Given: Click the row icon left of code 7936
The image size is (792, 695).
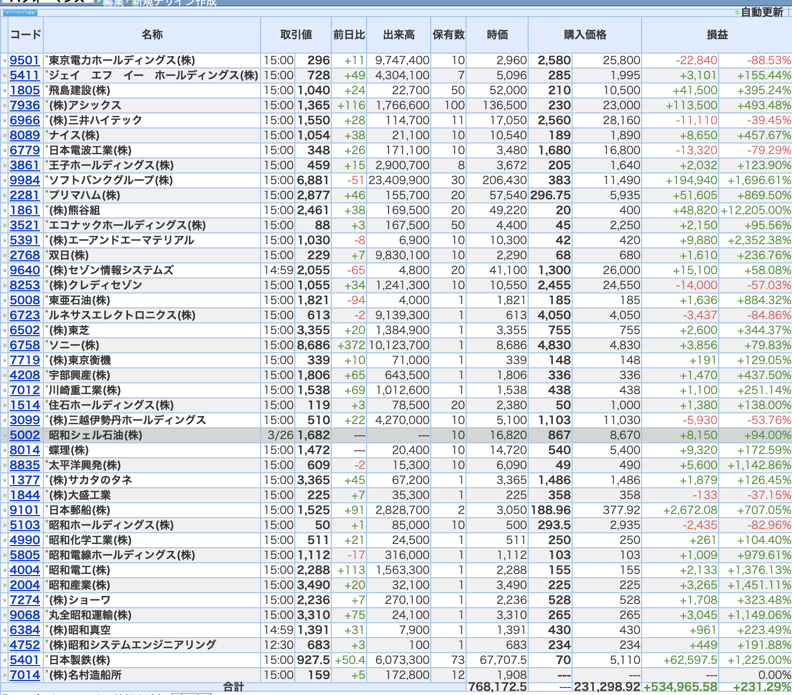Looking at the screenshot, I should [5, 105].
